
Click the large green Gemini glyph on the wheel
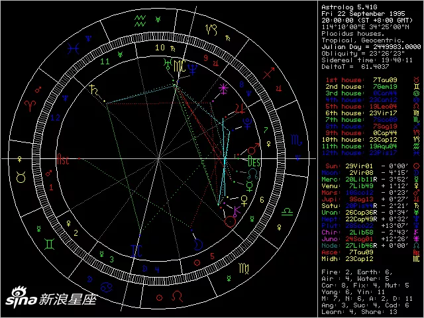coord(49,244)
